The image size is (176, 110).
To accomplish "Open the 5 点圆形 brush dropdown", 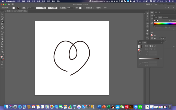I will coord(59,8).
